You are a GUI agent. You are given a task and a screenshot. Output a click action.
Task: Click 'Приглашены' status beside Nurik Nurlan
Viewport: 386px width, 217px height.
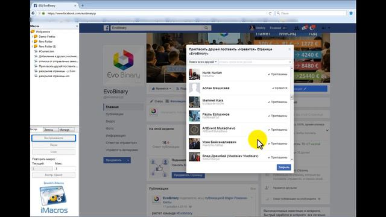(277, 74)
